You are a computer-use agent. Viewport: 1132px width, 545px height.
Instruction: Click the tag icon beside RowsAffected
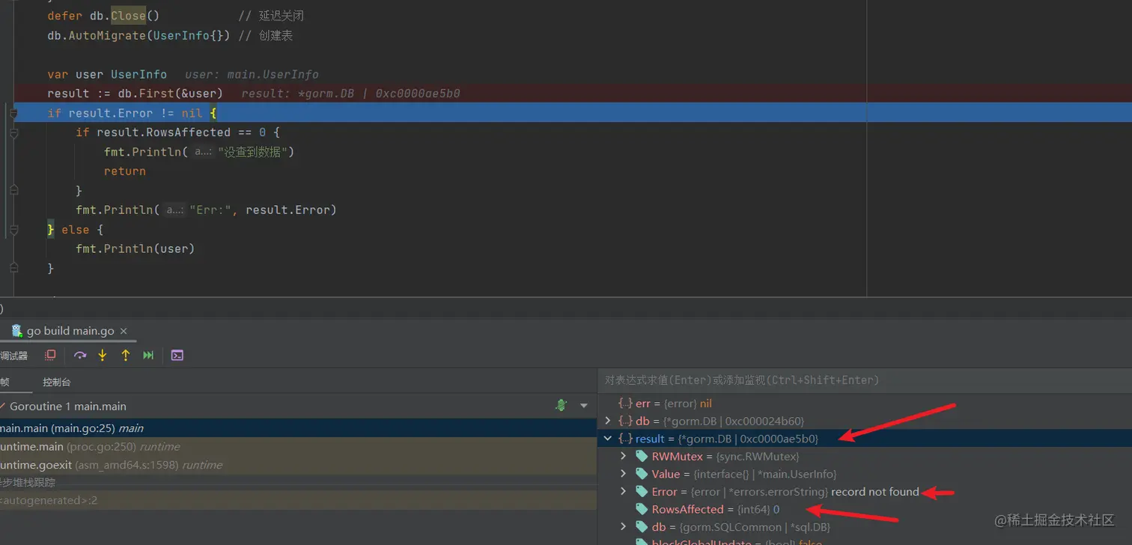click(x=642, y=509)
